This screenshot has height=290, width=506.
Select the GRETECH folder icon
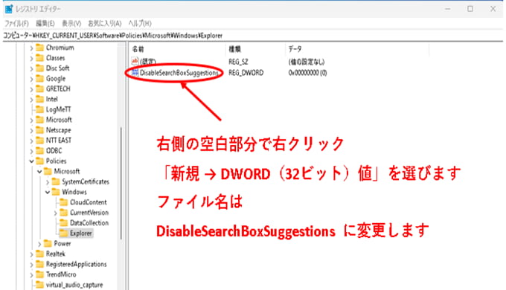[39, 89]
